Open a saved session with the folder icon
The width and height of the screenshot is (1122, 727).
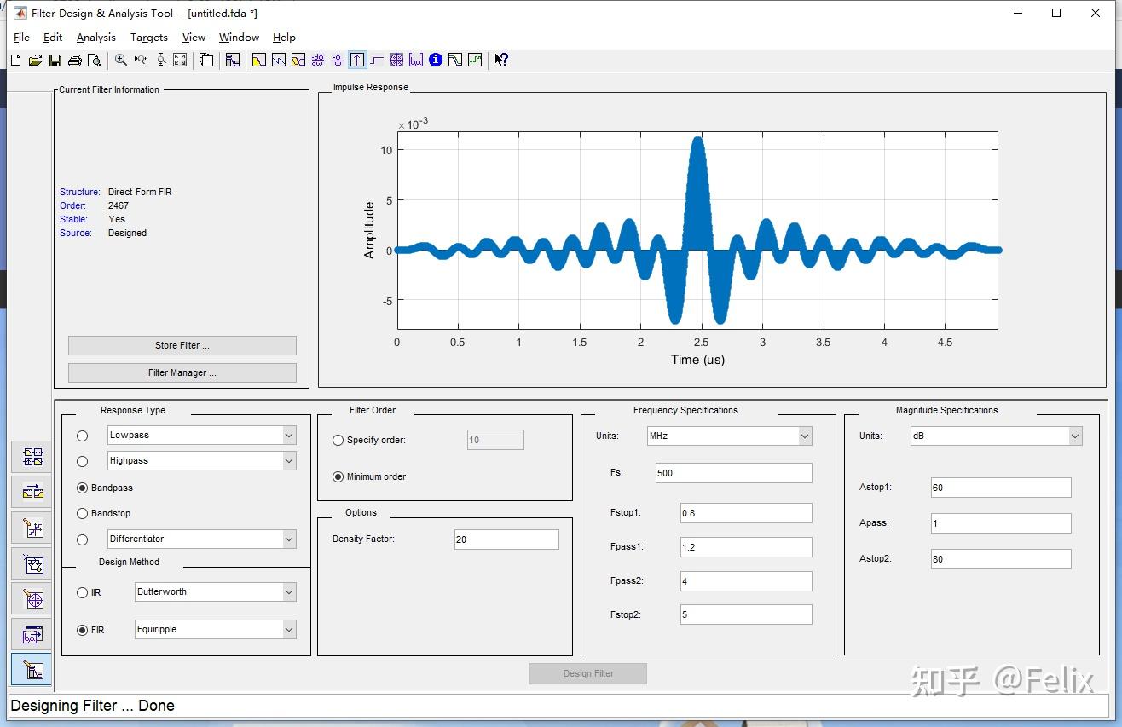tap(35, 60)
